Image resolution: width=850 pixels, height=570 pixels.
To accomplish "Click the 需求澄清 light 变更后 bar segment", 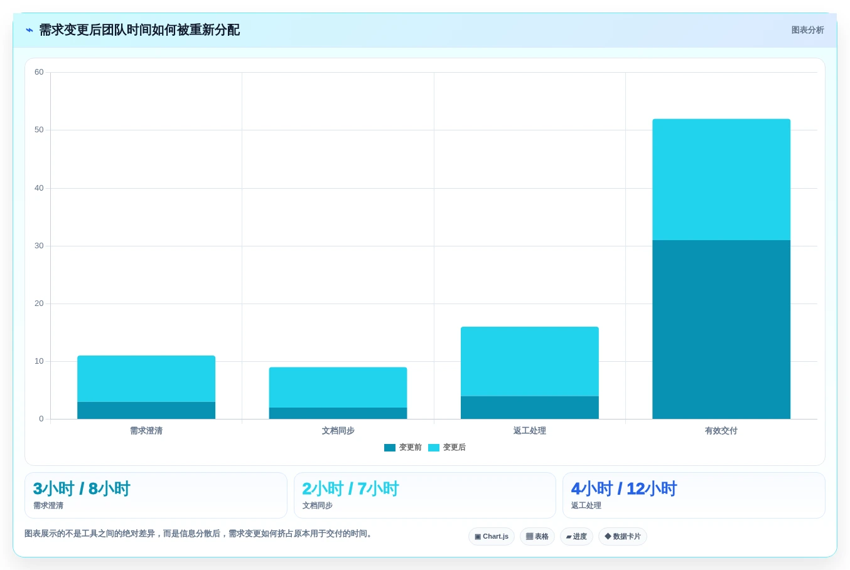I will pos(146,379).
